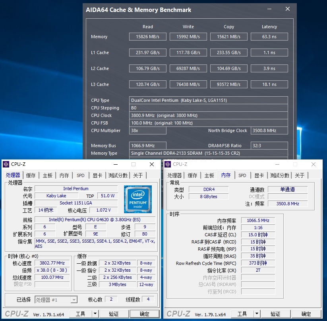The height and width of the screenshot is (321, 327).
Task: Open the 已选择 处理器 #1 dropdown
Action: 56,300
